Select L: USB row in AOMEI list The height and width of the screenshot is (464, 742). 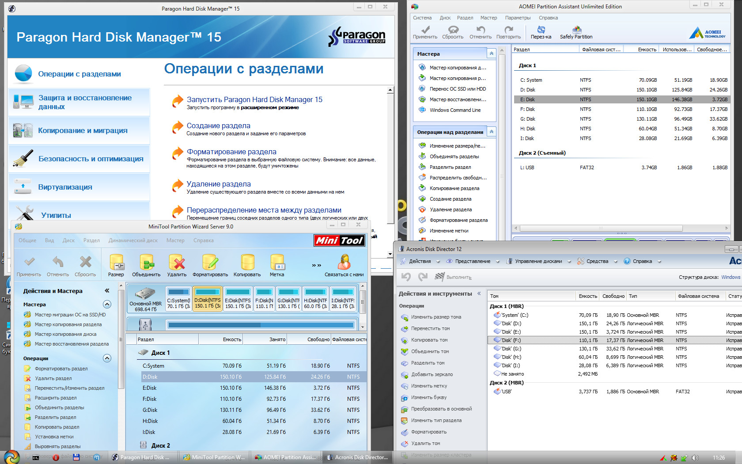pyautogui.click(x=622, y=167)
